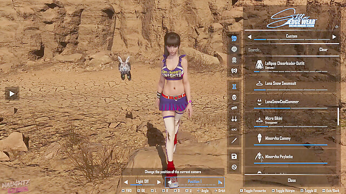Click hanger icon beside Micro Bikini

click(259, 120)
